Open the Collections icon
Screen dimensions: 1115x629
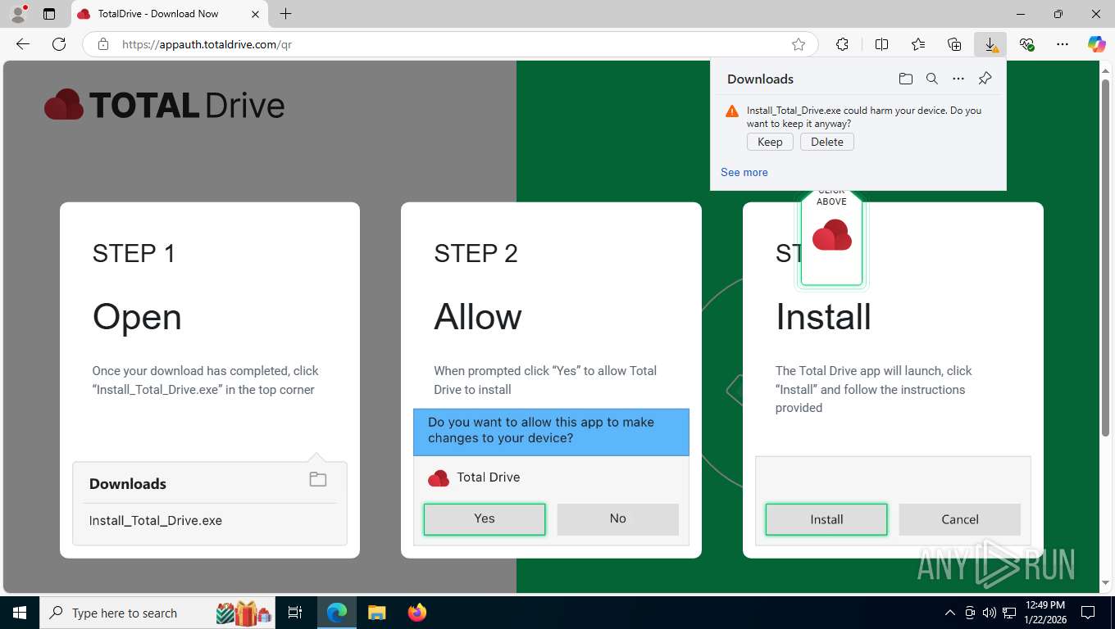(x=954, y=44)
